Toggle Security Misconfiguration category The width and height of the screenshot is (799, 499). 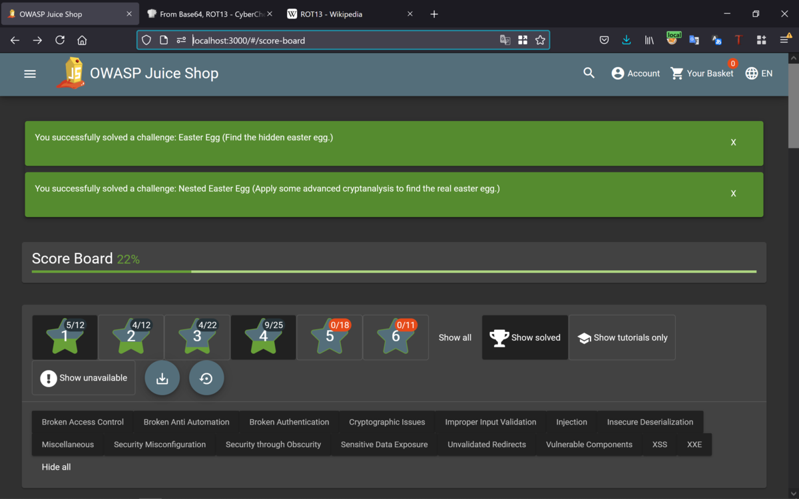(x=160, y=444)
